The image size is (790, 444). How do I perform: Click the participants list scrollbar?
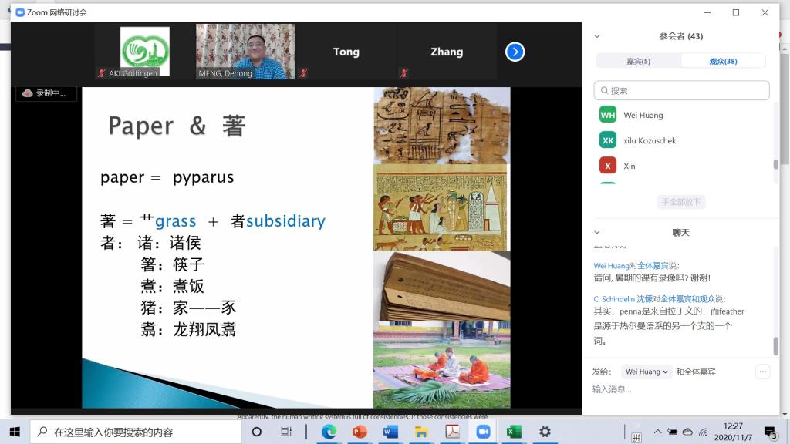pos(775,165)
